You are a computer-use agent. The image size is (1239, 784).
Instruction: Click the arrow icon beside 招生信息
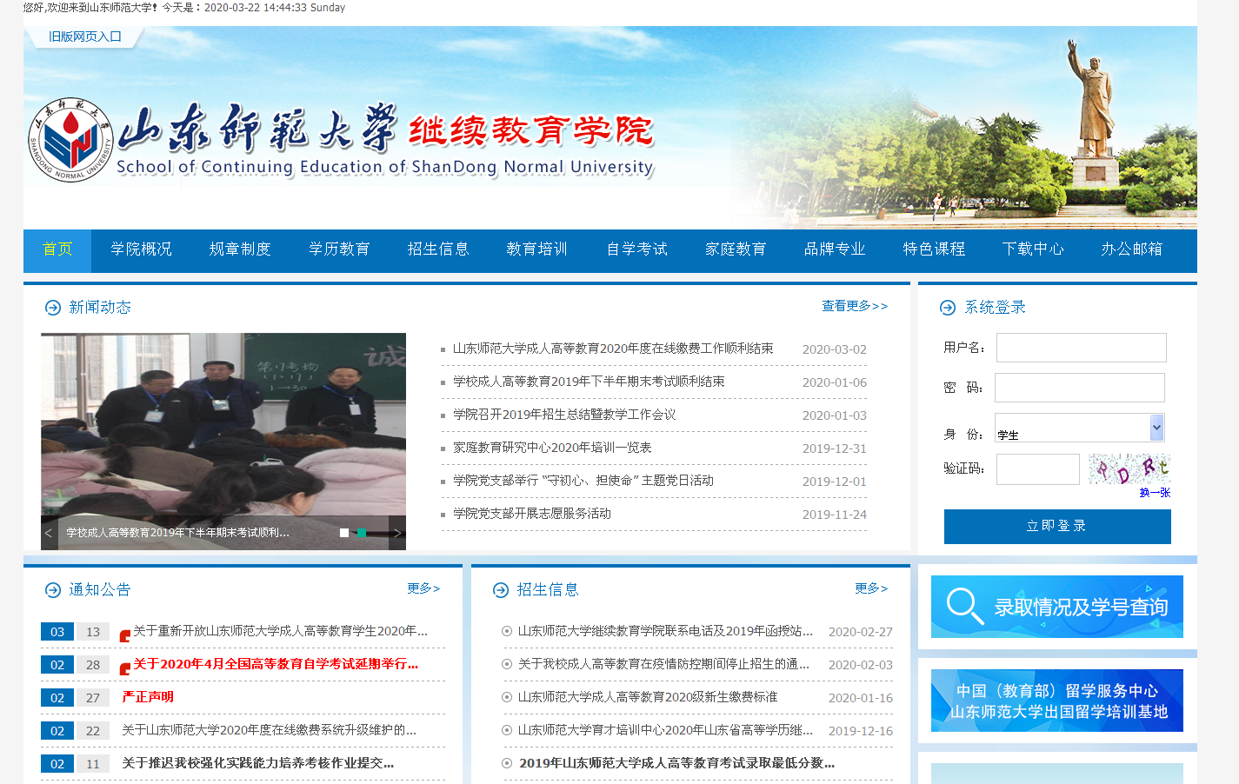[501, 590]
